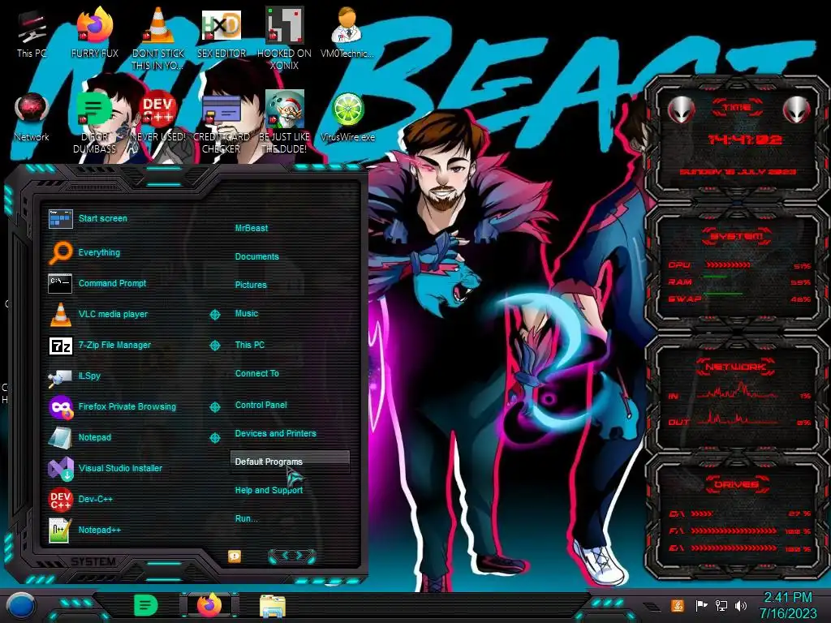Expand Firefox Private Browsing jump list arrow

[214, 407]
